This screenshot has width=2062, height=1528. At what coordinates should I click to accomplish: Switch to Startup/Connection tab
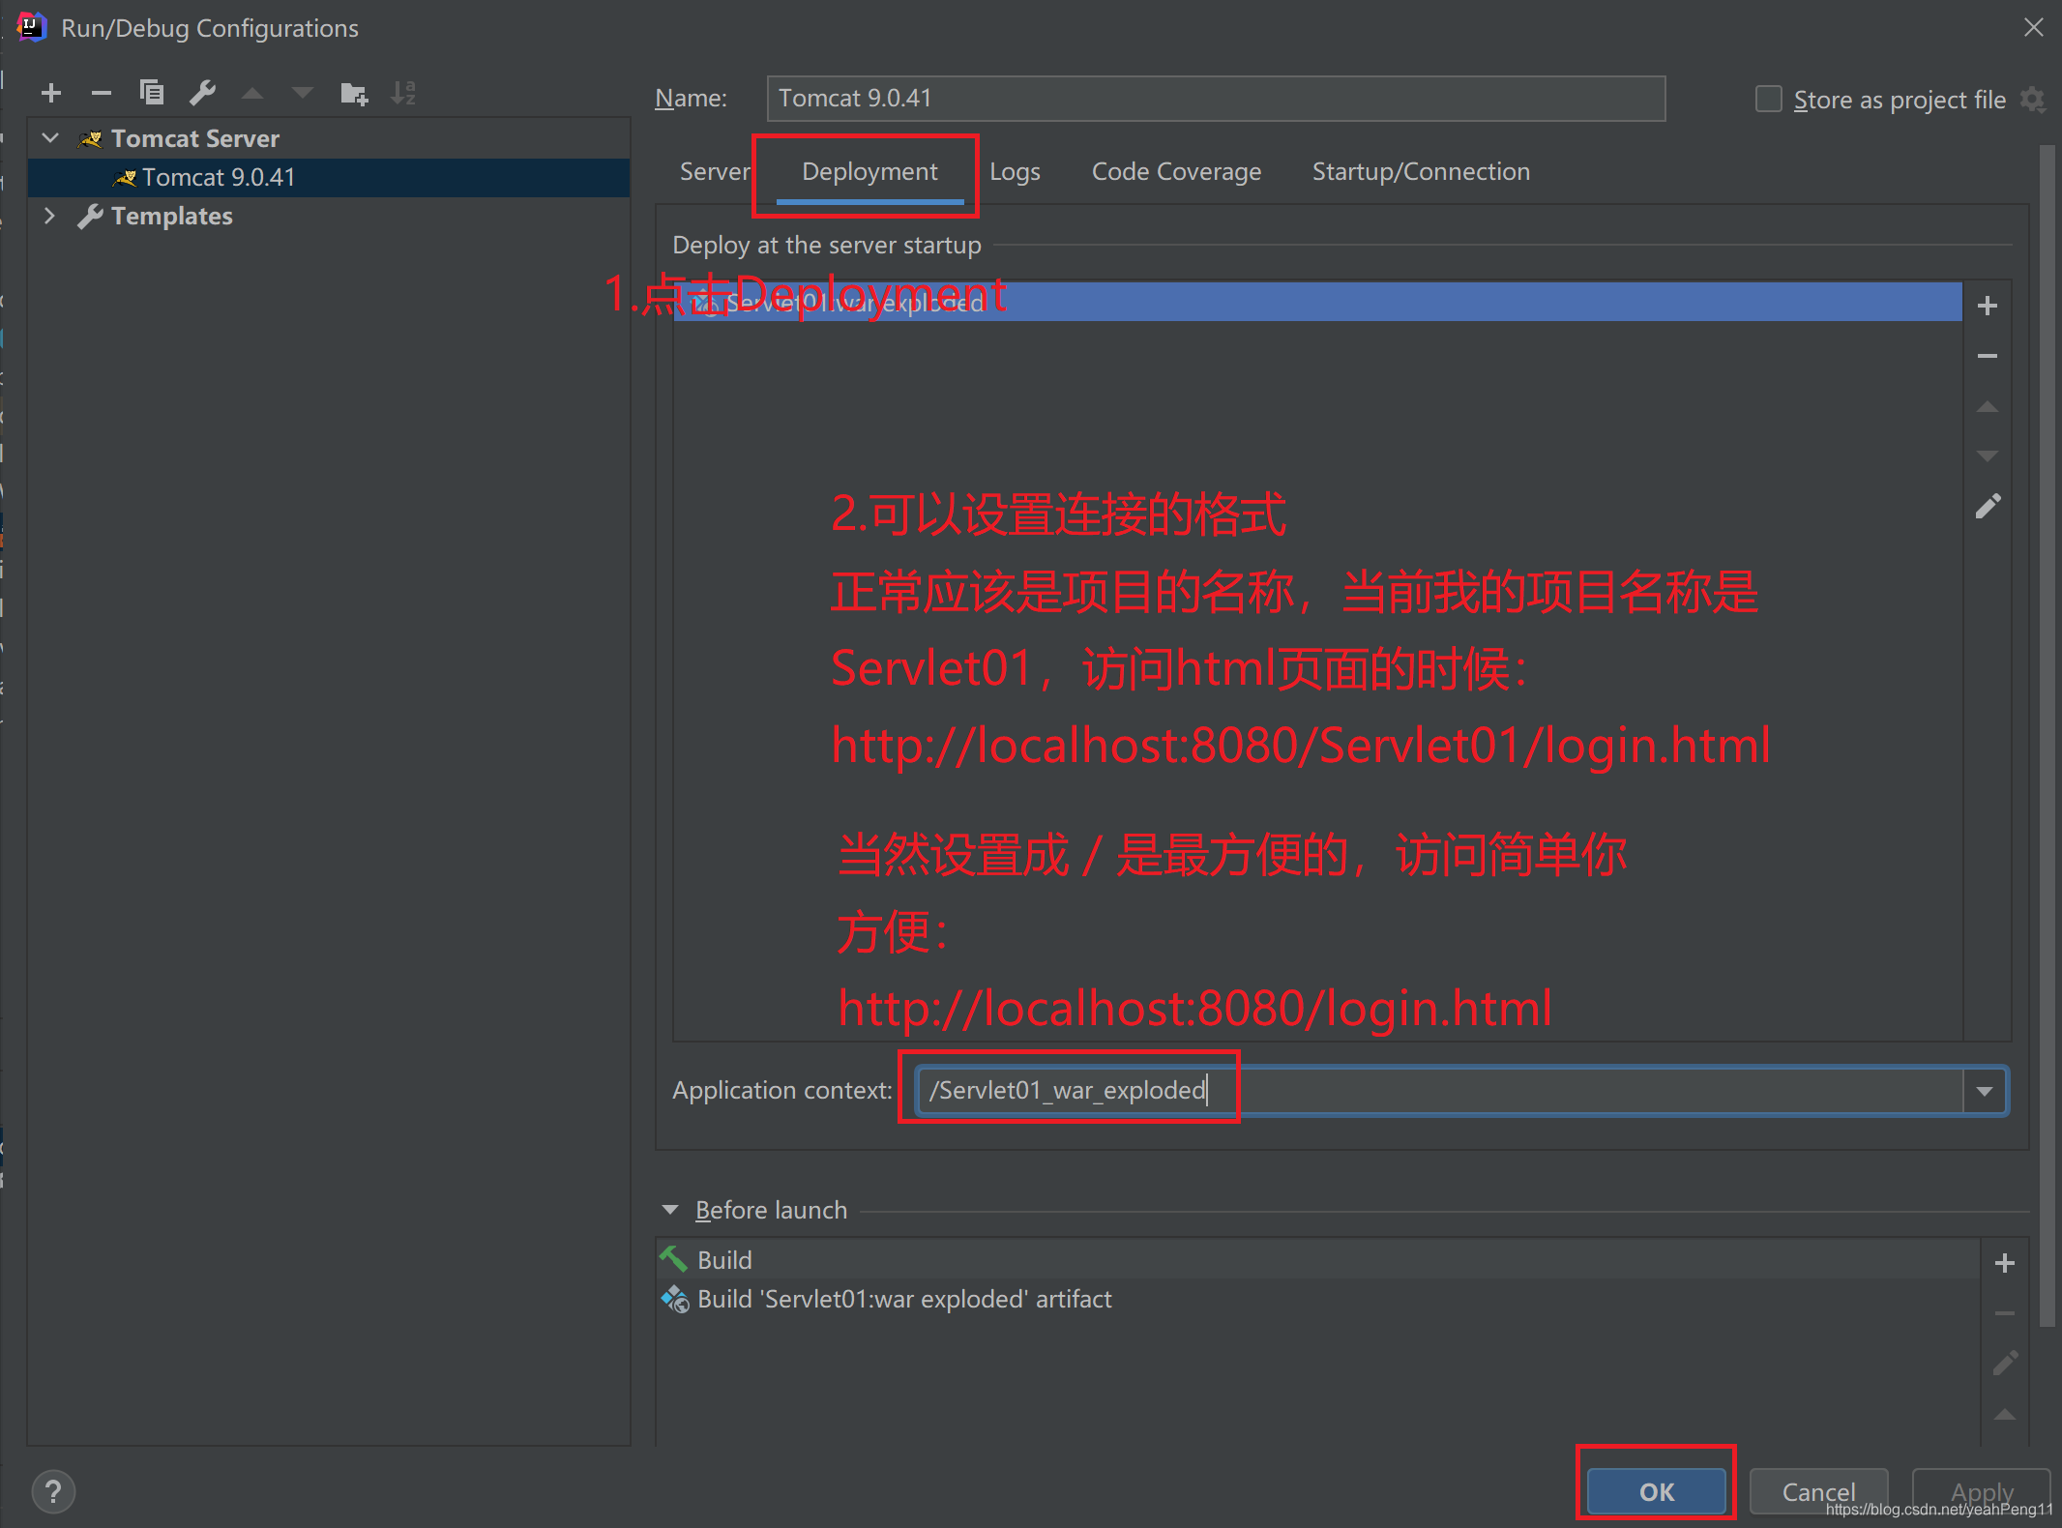tap(1421, 171)
